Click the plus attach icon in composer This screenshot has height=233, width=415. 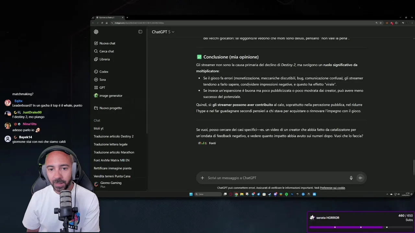[202, 178]
